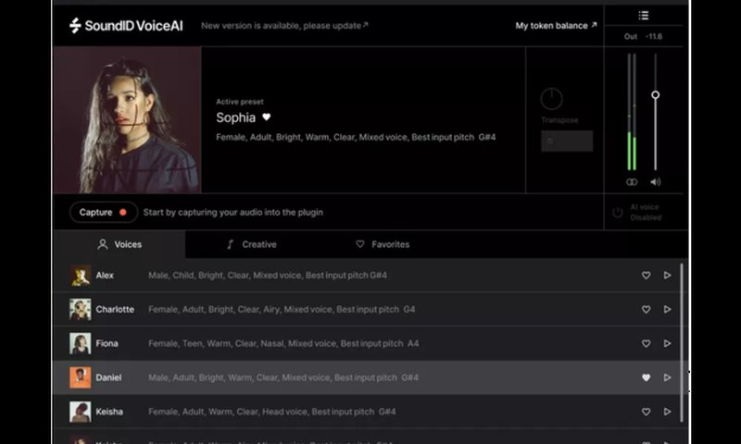Select the Voices tab
Screen dimensions: 741x444
[119, 244]
